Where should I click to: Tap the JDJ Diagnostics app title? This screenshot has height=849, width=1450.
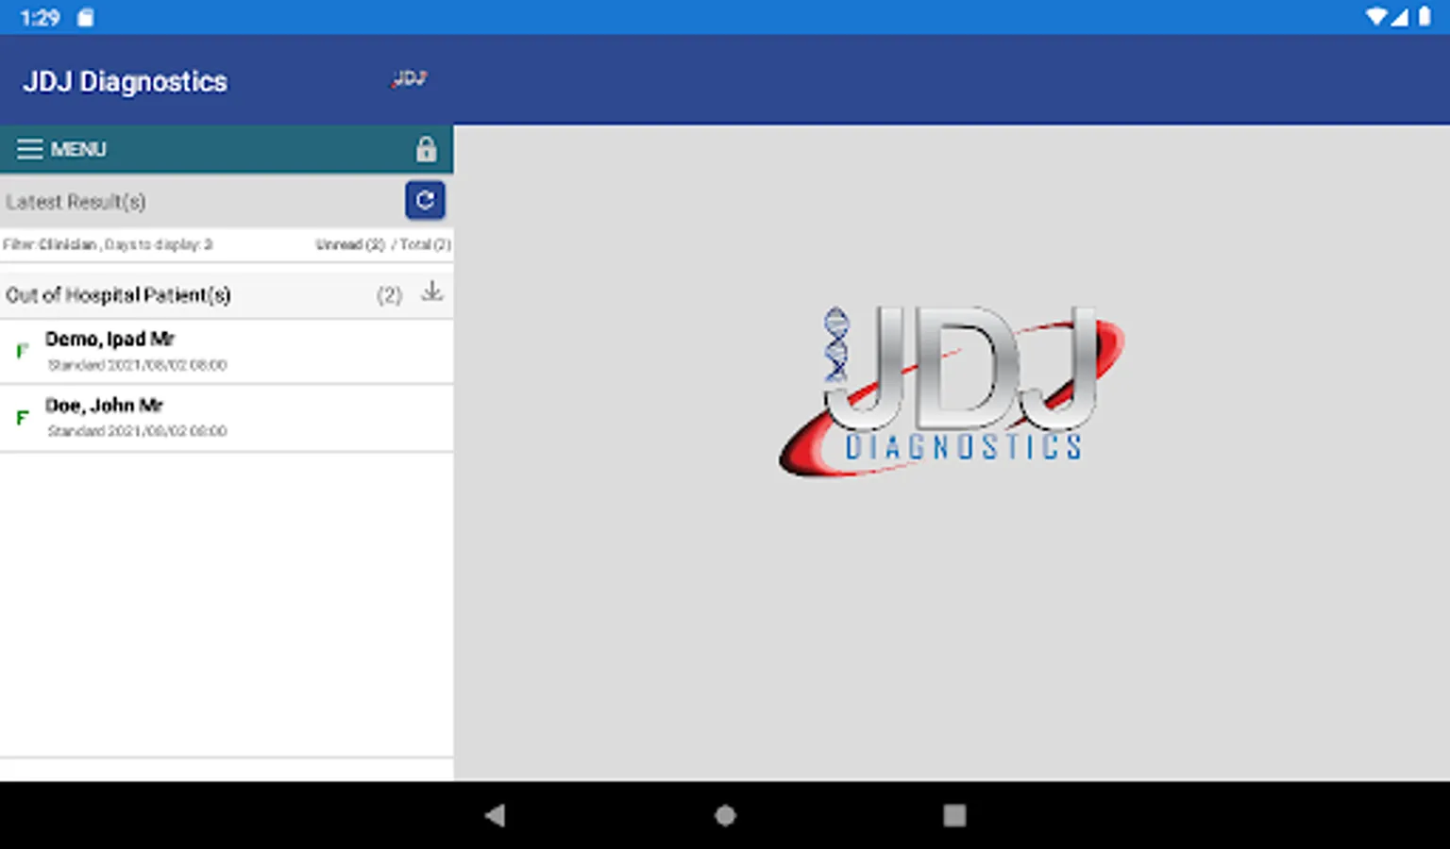[126, 82]
